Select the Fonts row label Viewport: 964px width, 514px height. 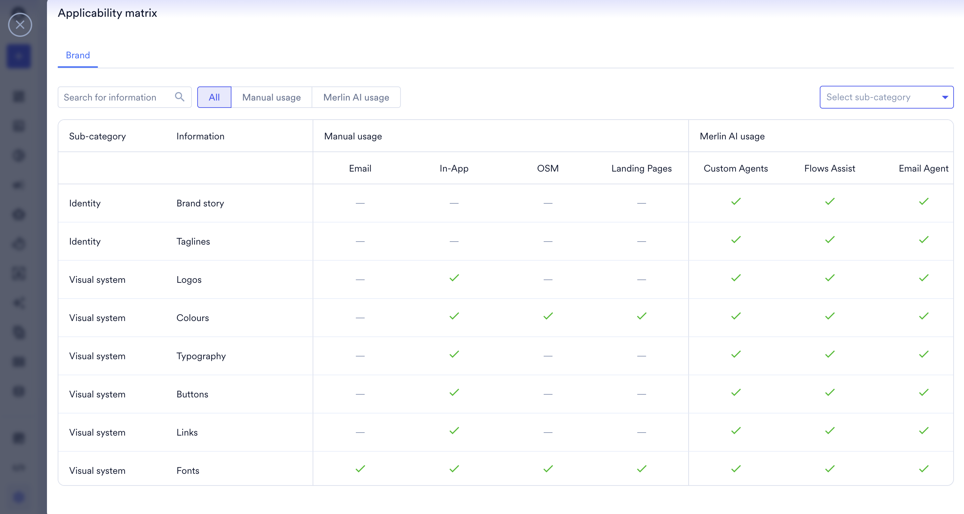188,471
